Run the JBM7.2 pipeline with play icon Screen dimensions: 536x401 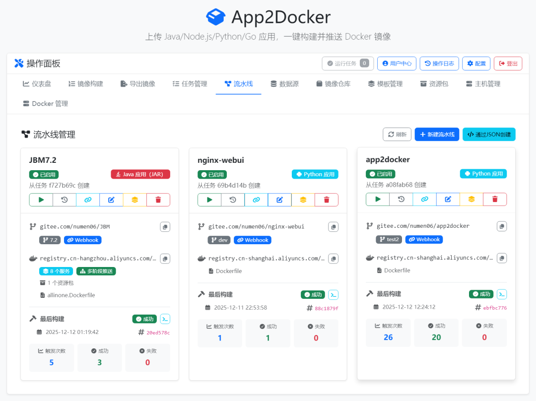[x=41, y=200]
